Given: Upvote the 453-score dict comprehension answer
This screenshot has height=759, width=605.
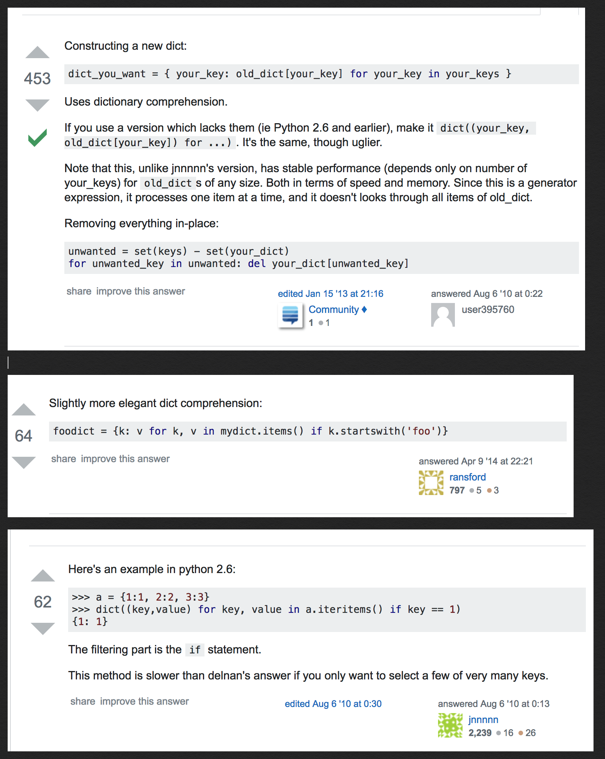Looking at the screenshot, I should tap(38, 52).
